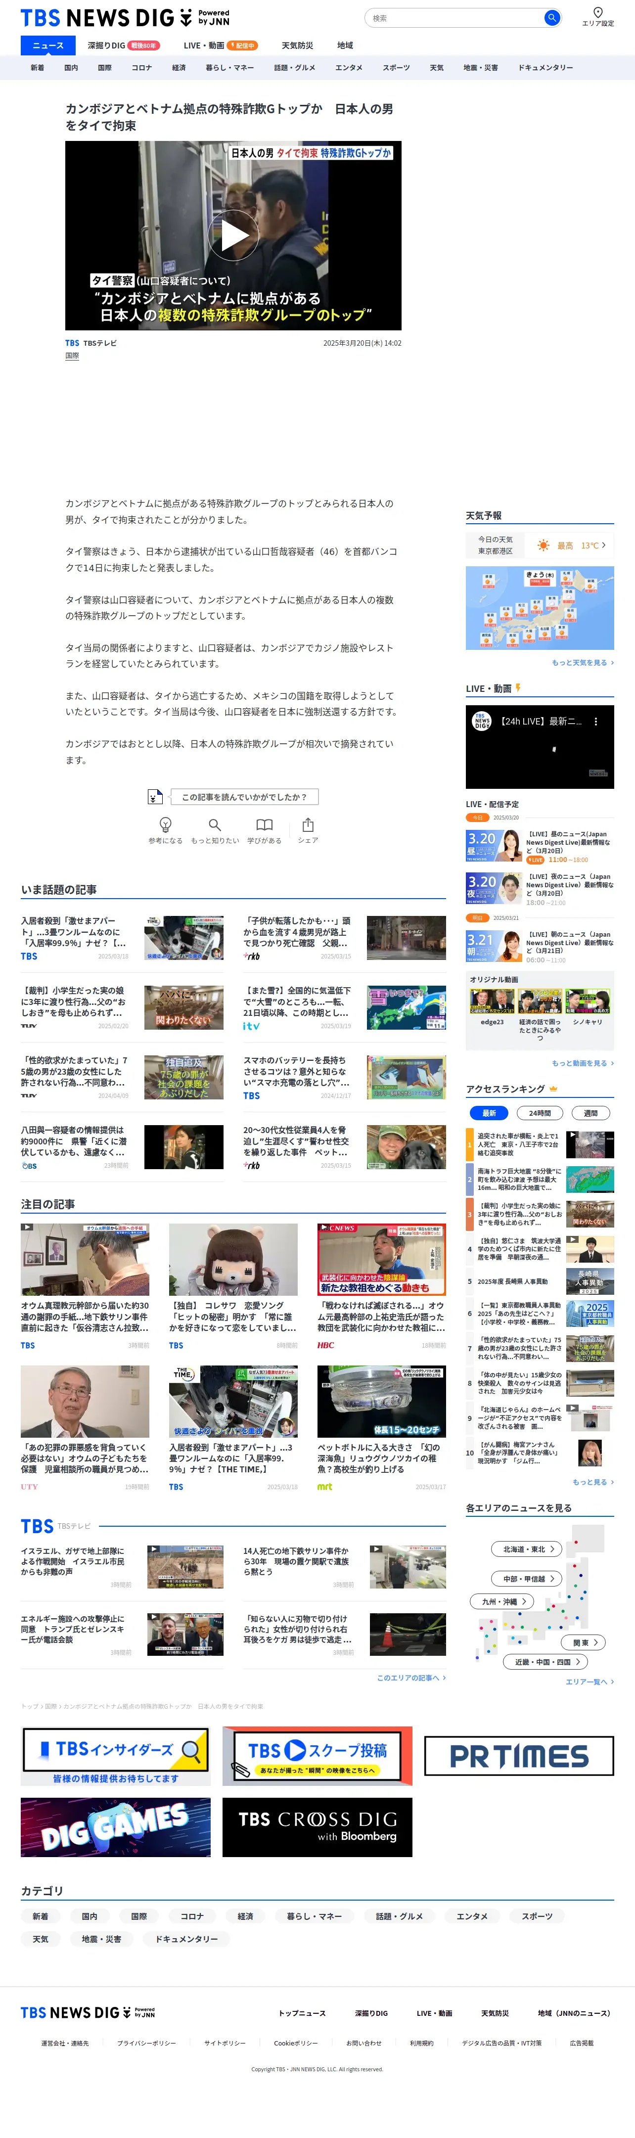635x2138 pixels.
Task: Switch ranking to 24時間
Action: coord(540,1113)
